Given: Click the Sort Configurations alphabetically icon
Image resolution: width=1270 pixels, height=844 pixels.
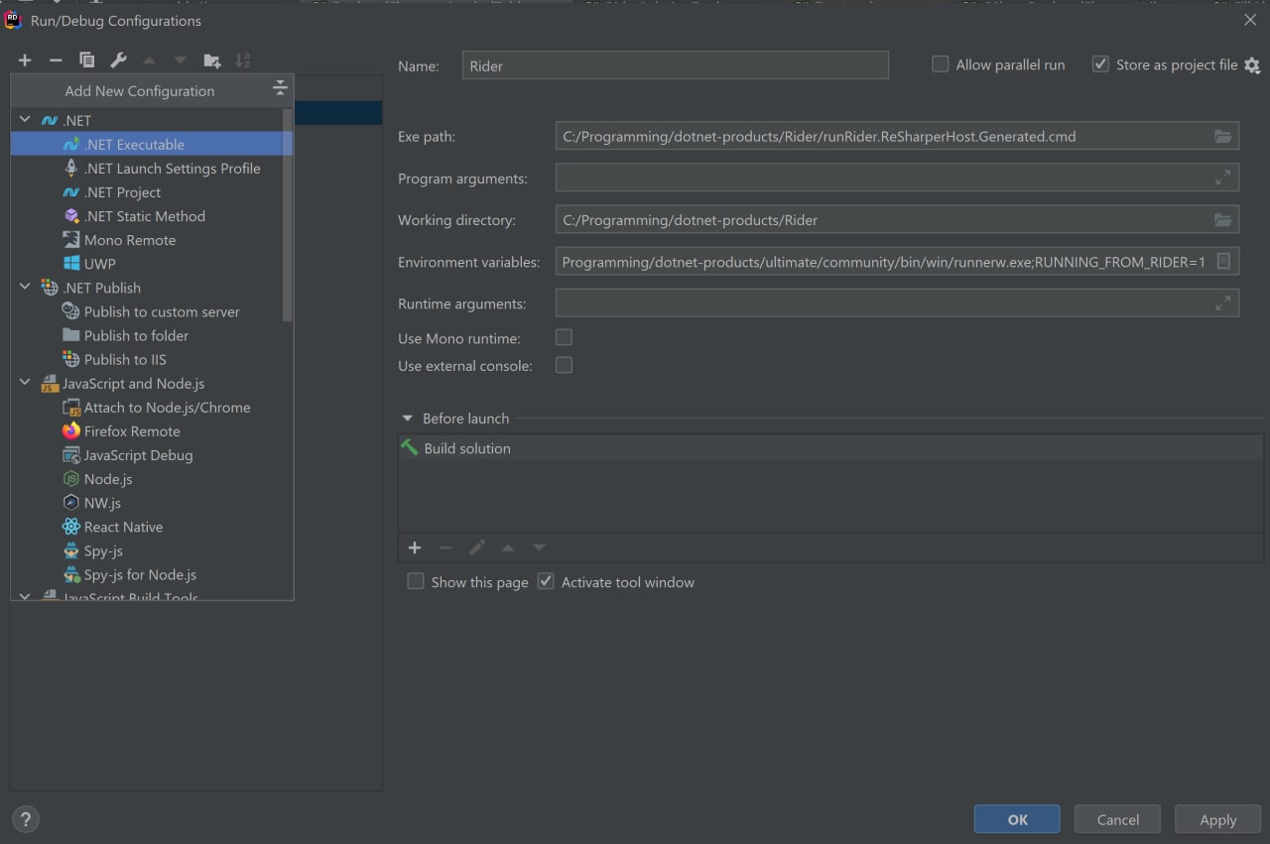Looking at the screenshot, I should [243, 60].
